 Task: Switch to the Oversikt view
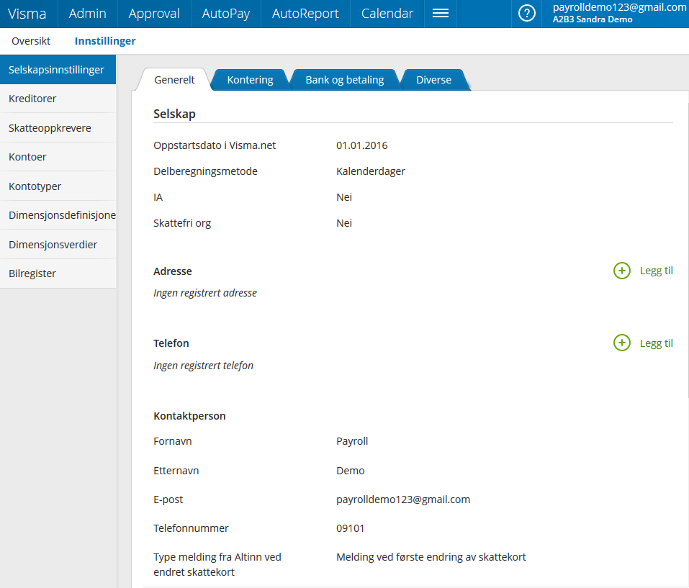point(31,41)
